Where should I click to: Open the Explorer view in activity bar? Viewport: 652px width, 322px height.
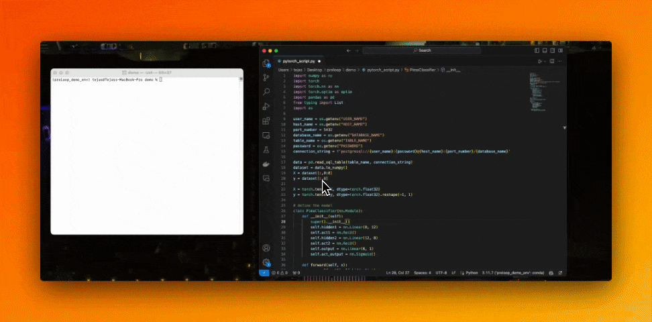pos(266,63)
